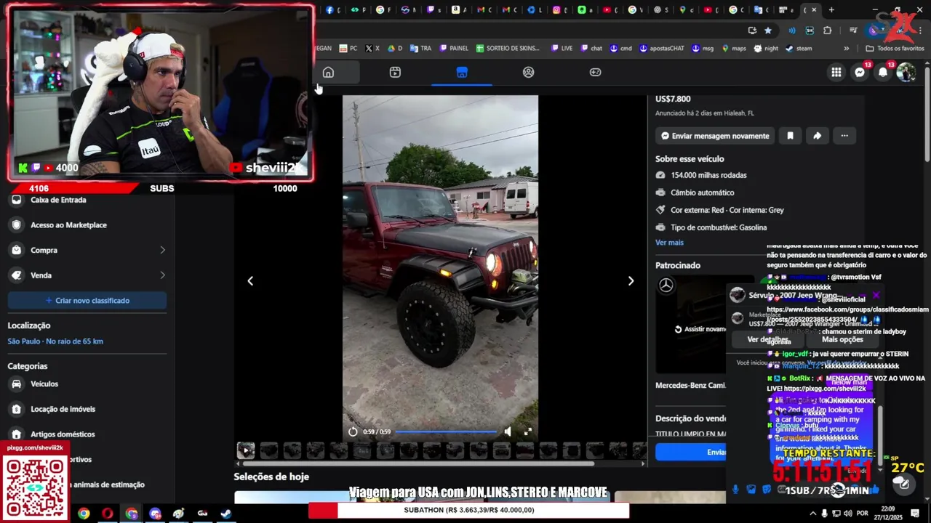Show hidden system tray icons
Screen dimensions: 931x523
(x=813, y=514)
